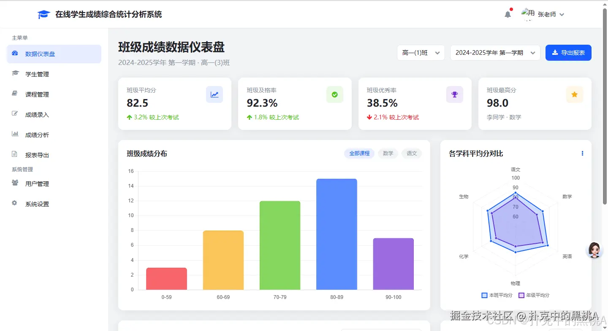608x331 pixels.
Task: Click the 化学 radar axis label
Action: point(464,256)
